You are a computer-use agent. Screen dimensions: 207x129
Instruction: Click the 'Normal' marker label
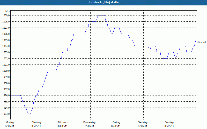202,43
